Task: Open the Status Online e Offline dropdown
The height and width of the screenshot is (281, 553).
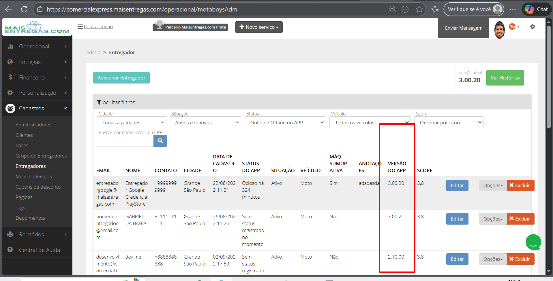Action: 285,122
